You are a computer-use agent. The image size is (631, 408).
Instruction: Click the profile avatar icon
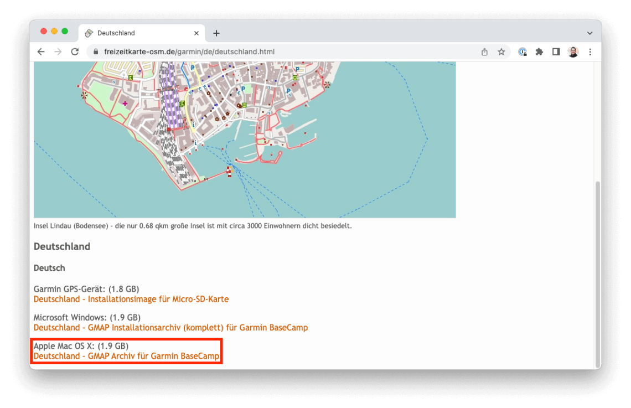coord(573,51)
